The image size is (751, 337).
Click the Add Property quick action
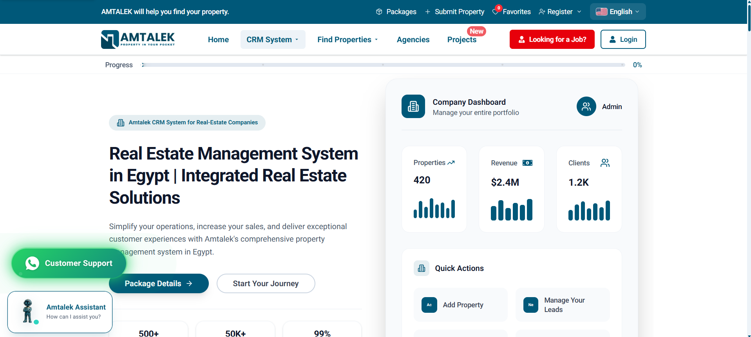[461, 305]
